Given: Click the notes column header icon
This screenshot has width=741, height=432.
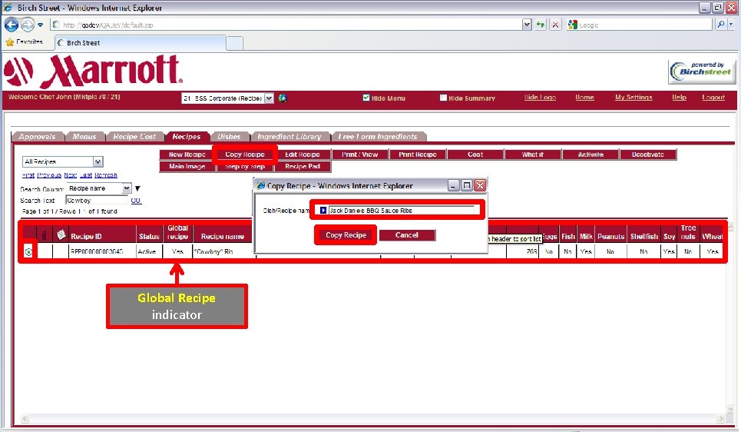Looking at the screenshot, I should pos(61,234).
